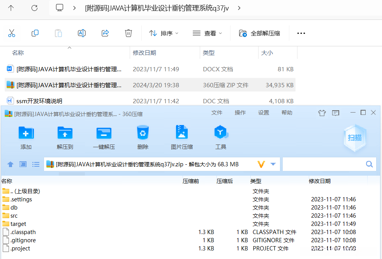Screen dimensions: 382x259
Task: Open the 设置 menu in 360压缩
Action: (264, 113)
